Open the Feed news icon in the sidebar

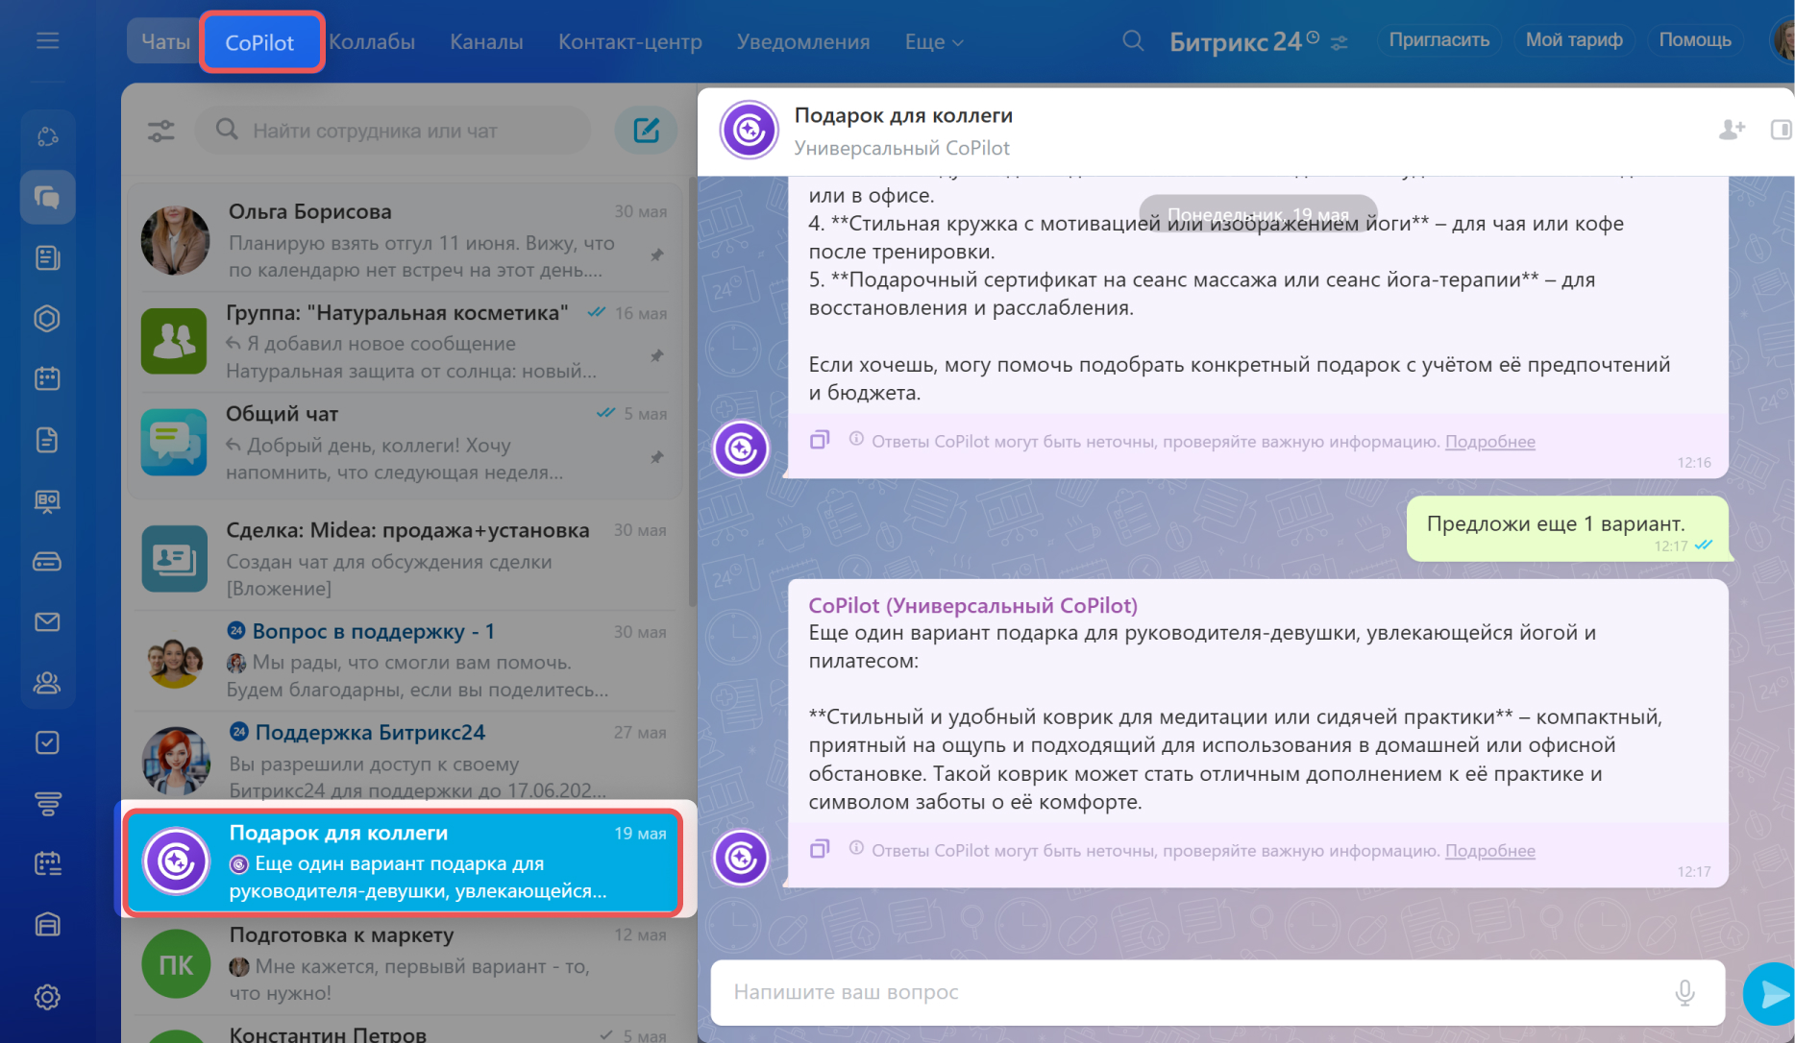(x=47, y=257)
